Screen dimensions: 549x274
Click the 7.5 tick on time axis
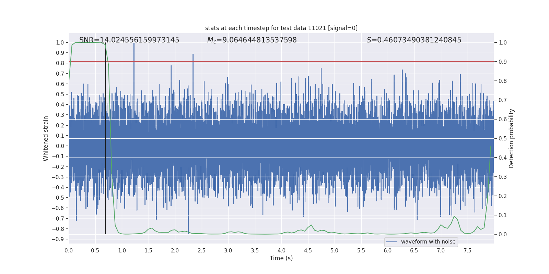(x=467, y=250)
